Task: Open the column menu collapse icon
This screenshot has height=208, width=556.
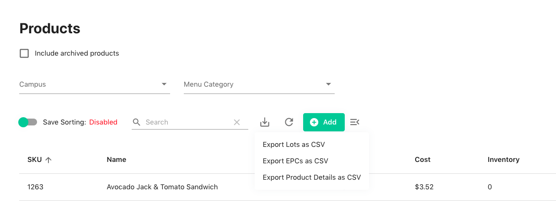Action: point(355,122)
